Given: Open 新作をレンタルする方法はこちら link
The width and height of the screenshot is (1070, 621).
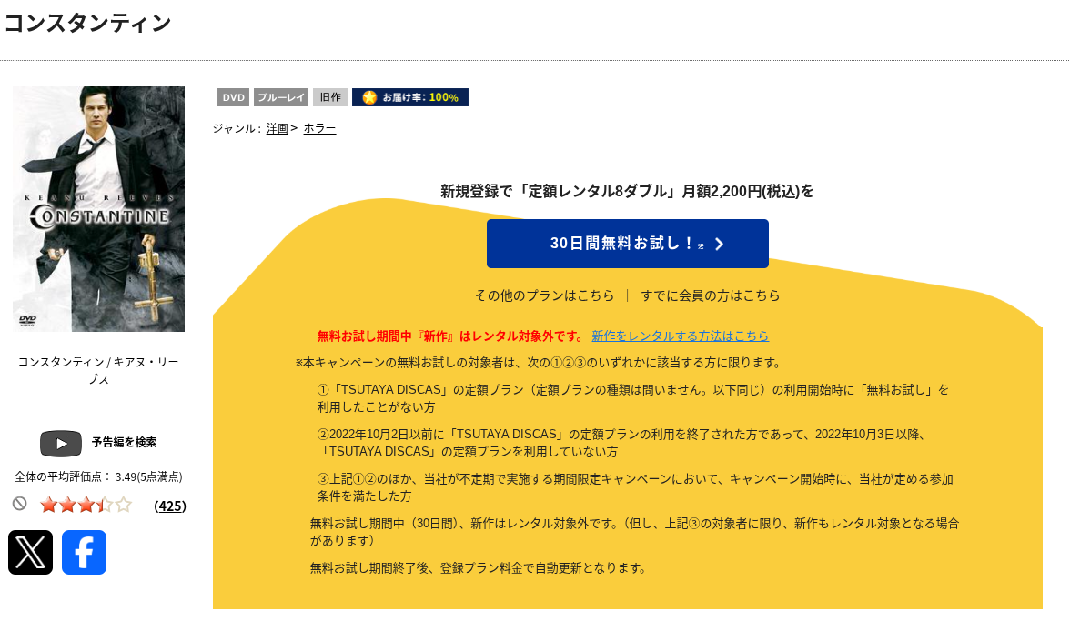Looking at the screenshot, I should 680,336.
